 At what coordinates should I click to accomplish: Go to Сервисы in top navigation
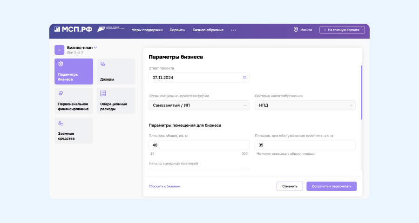[177, 30]
